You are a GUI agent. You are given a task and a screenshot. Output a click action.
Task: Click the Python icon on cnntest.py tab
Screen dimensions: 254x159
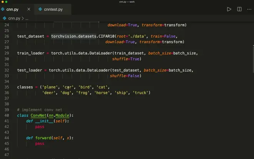coord(40,9)
